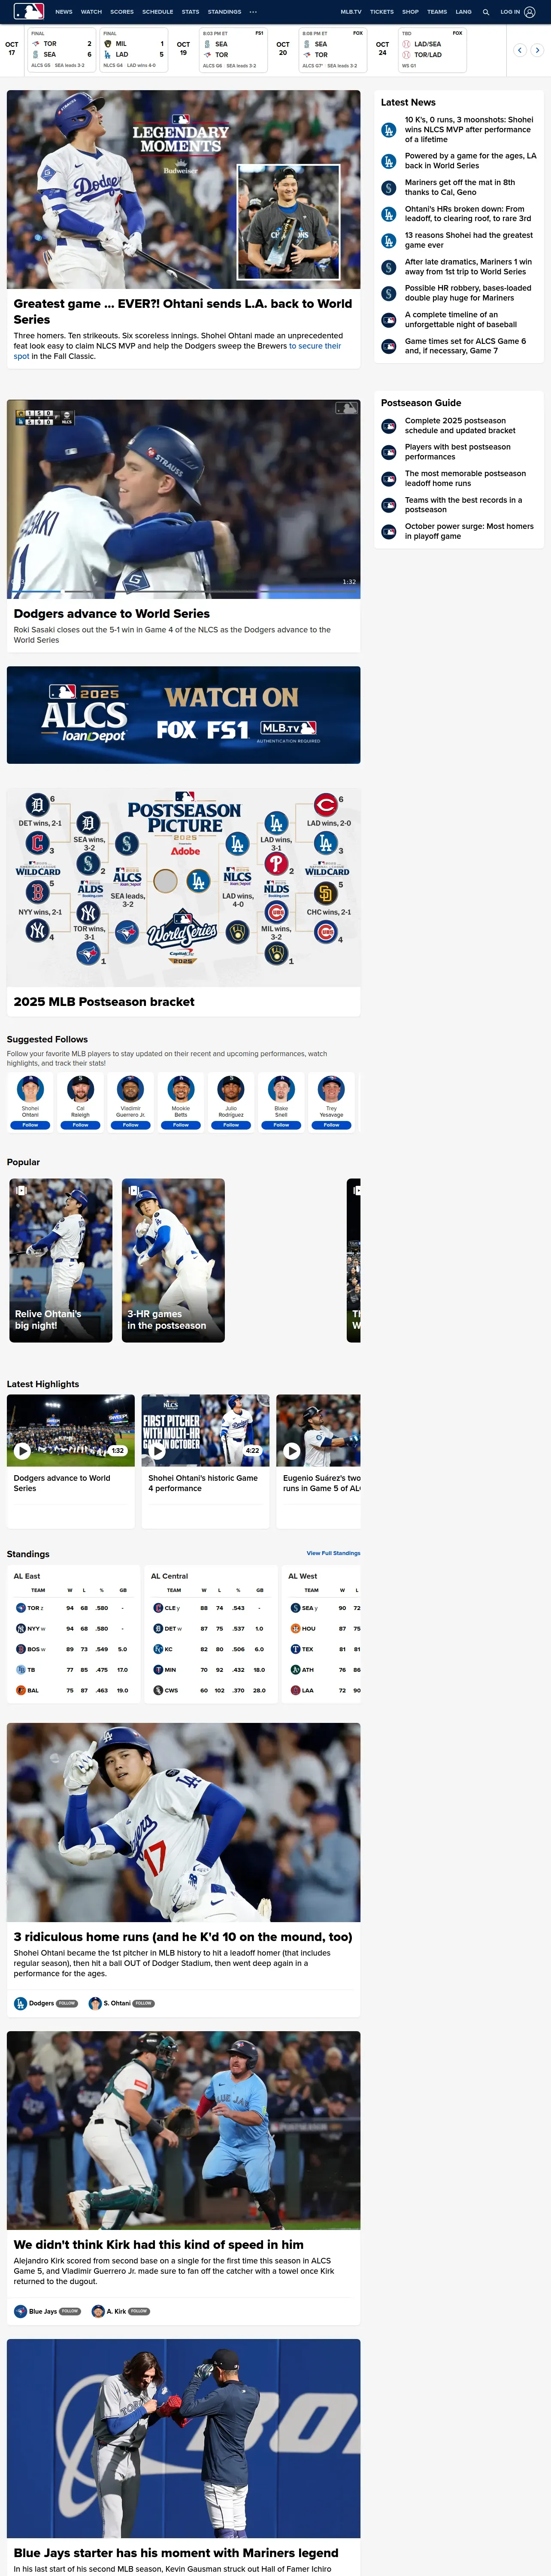Open the MIL vs LAD final scorecard

[x=133, y=50]
